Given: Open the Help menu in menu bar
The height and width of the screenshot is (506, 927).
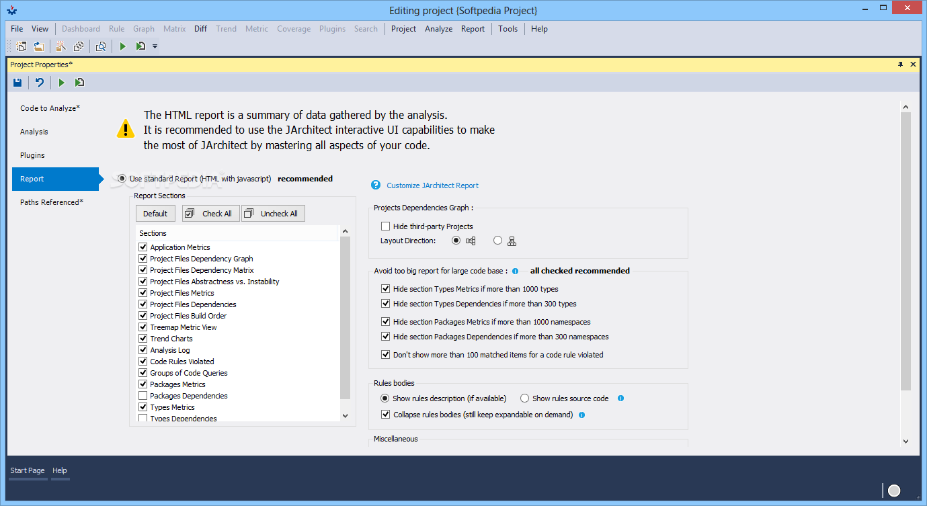Looking at the screenshot, I should coord(539,29).
